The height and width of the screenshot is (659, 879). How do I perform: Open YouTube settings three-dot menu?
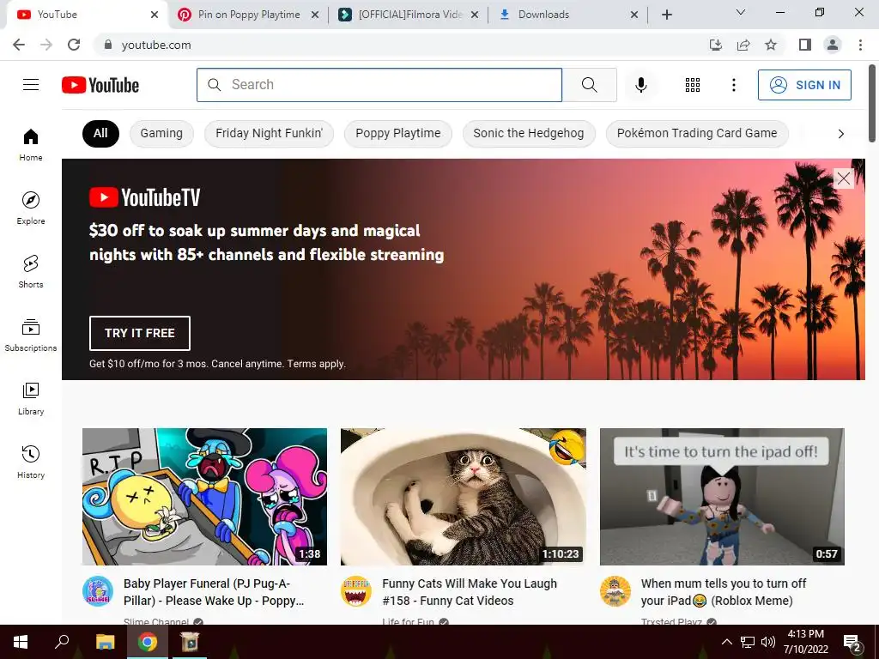click(x=733, y=85)
